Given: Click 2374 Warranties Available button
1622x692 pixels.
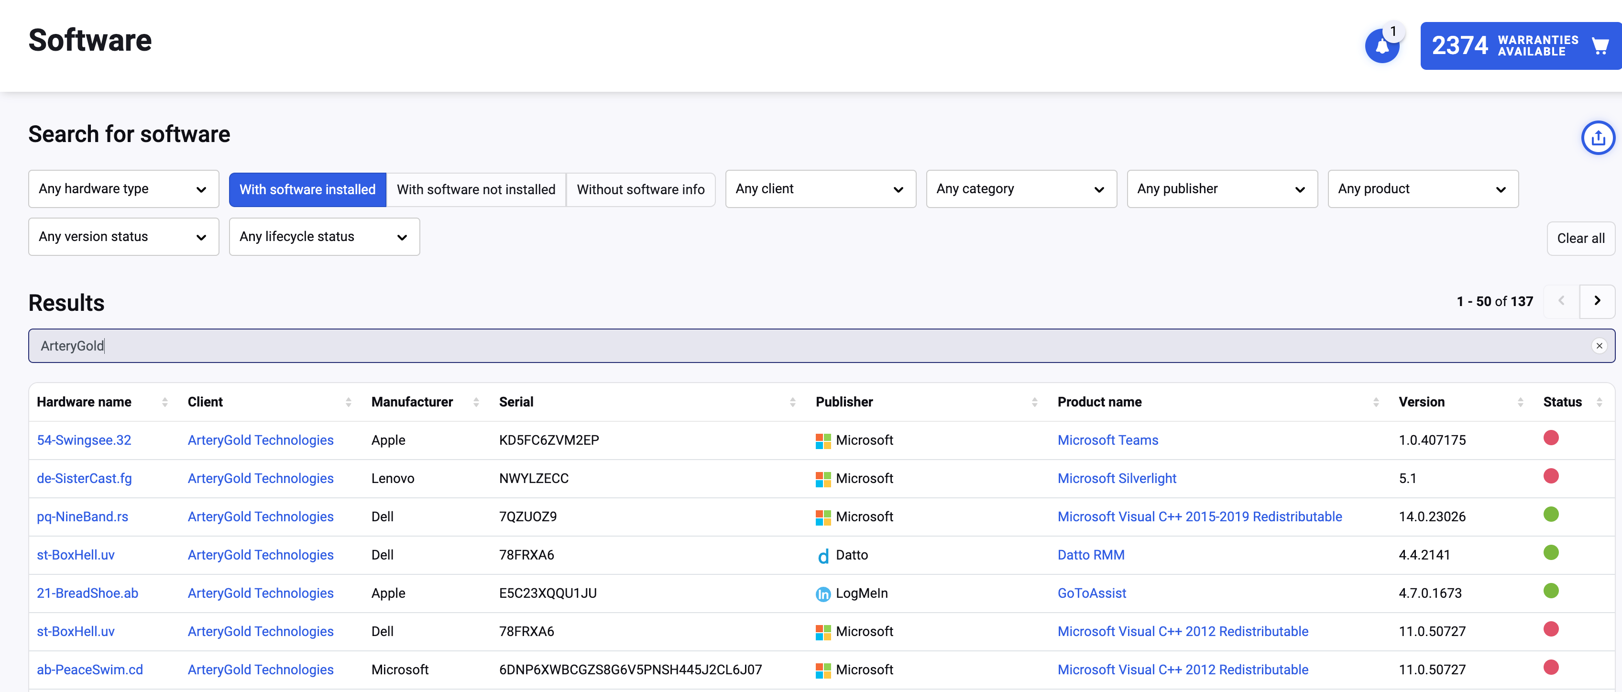Looking at the screenshot, I should point(1521,45).
